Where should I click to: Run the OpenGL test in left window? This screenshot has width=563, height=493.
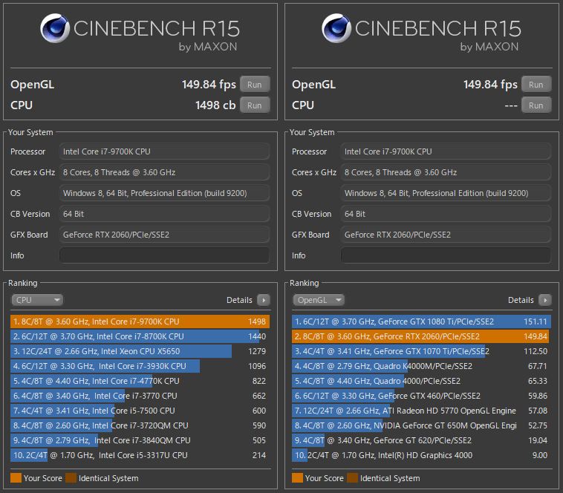tap(255, 85)
